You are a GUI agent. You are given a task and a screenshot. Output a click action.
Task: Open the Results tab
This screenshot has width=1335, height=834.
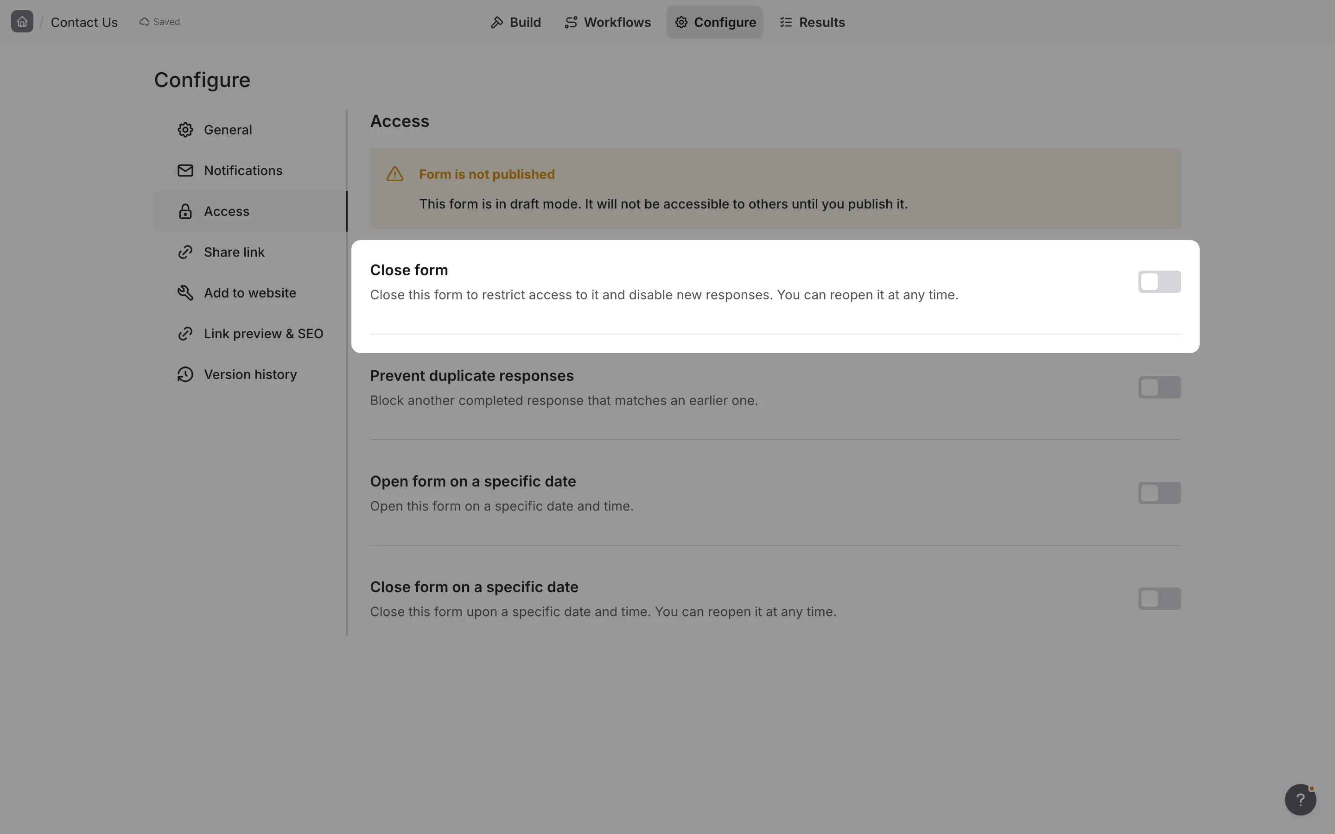(812, 22)
